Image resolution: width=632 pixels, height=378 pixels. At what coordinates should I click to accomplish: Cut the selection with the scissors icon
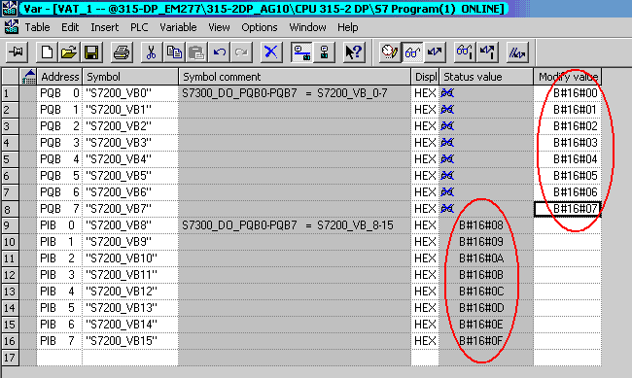click(151, 52)
